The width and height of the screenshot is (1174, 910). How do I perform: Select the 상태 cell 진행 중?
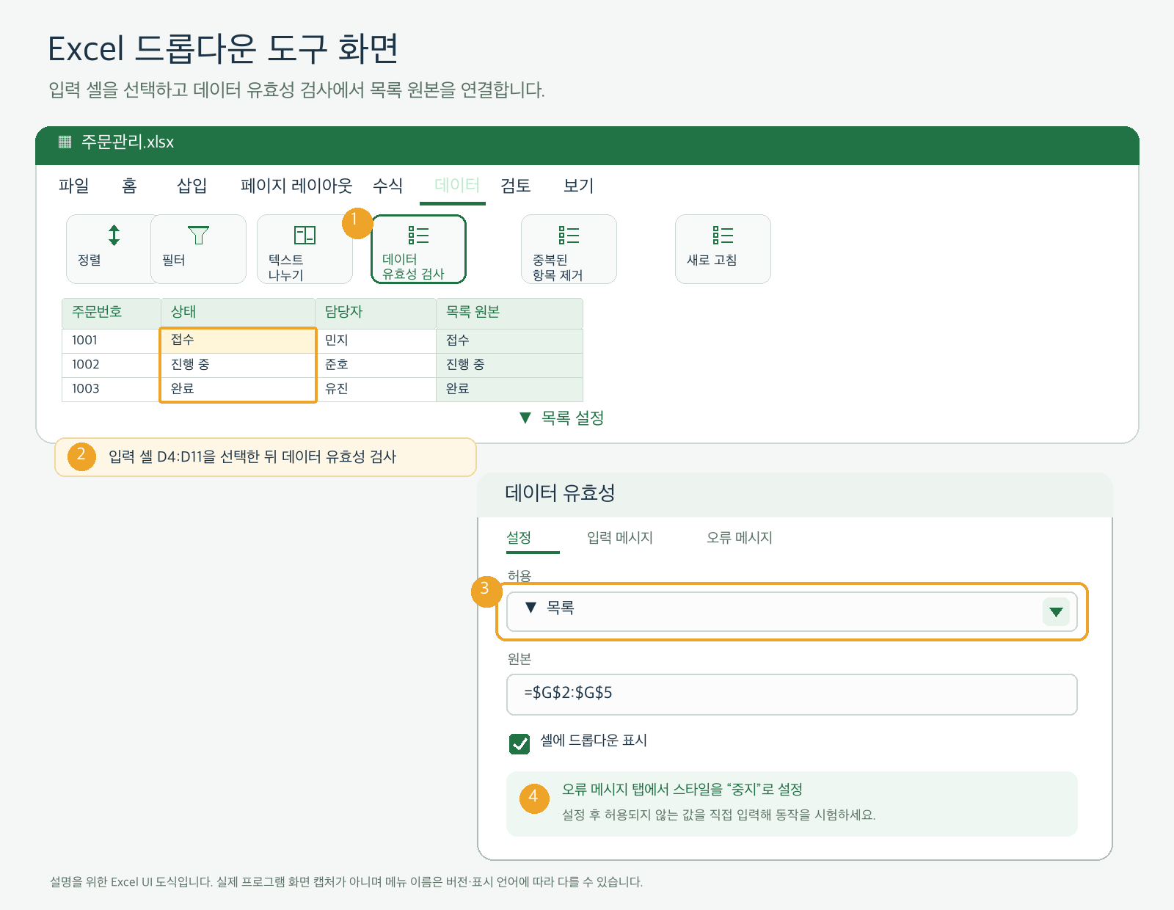238,365
